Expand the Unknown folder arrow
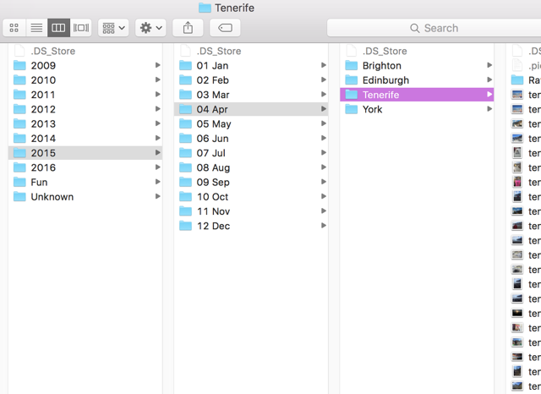This screenshot has width=541, height=394. pos(158,196)
